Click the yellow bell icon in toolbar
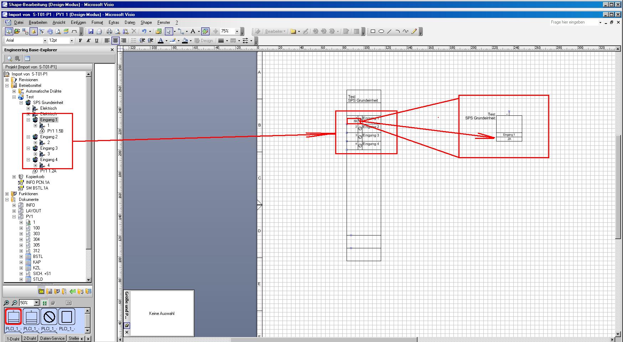The image size is (623, 342). [33, 31]
